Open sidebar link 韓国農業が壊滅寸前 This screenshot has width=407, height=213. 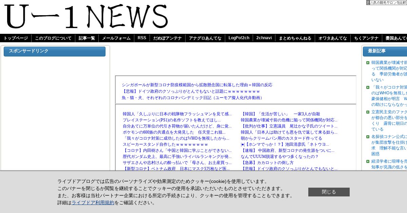tap(389, 71)
